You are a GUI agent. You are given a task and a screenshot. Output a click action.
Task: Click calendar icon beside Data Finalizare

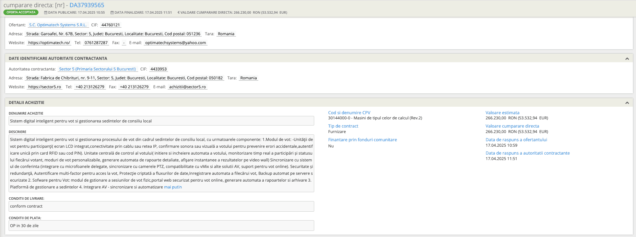coord(112,13)
